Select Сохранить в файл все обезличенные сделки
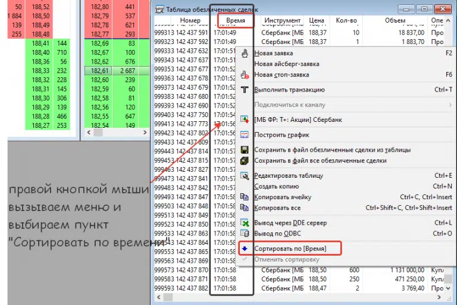The width and height of the screenshot is (457, 305). 320,161
